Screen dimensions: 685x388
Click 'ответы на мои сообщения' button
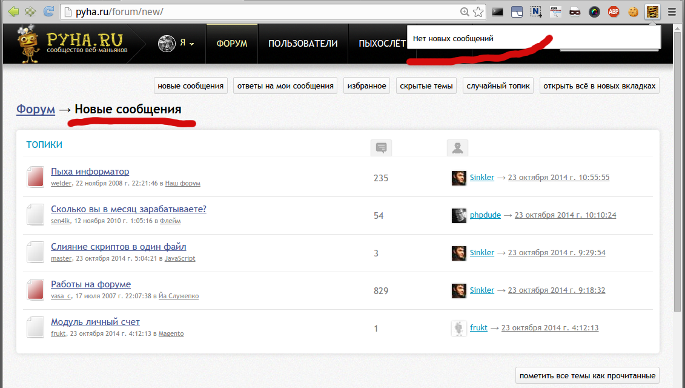coord(285,86)
